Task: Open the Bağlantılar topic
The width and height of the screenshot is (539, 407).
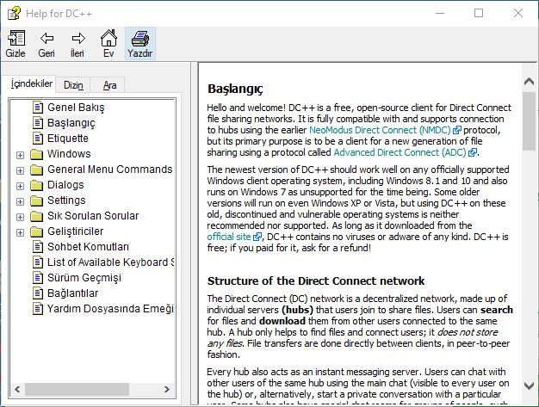Action: pyautogui.click(x=72, y=293)
